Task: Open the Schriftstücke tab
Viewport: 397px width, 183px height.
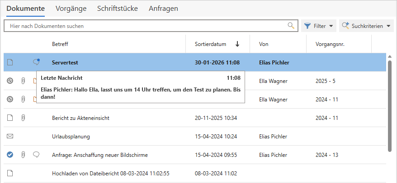Action: coord(117,9)
